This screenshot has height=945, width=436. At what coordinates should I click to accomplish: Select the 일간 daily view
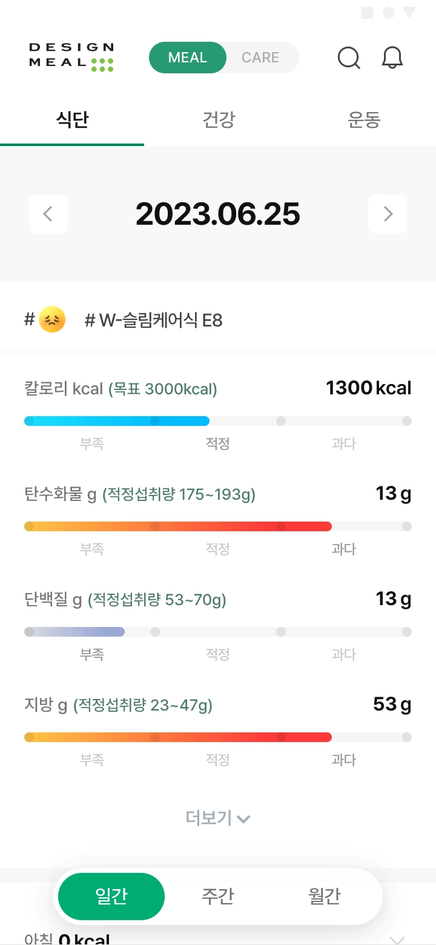[111, 896]
